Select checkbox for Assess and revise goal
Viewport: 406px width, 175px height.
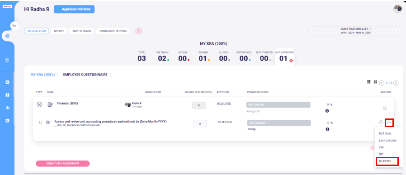[x=41, y=123]
